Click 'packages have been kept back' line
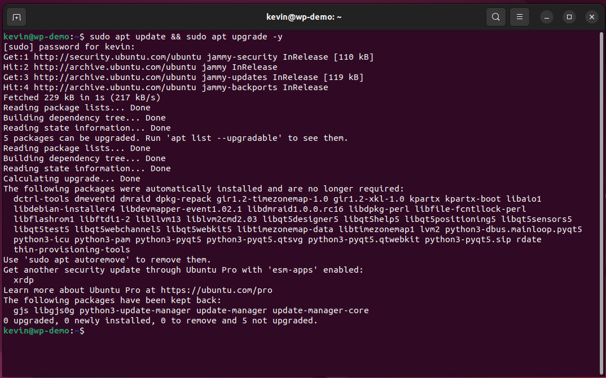This screenshot has height=378, width=606. [x=112, y=300]
